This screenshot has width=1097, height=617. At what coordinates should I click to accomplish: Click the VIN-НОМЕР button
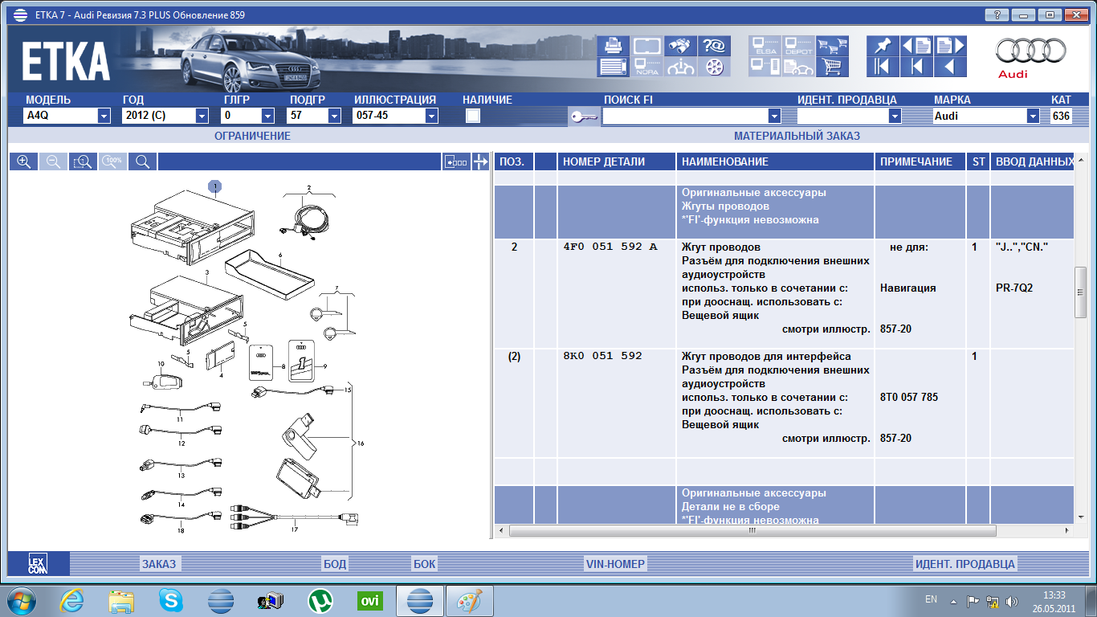click(x=616, y=564)
